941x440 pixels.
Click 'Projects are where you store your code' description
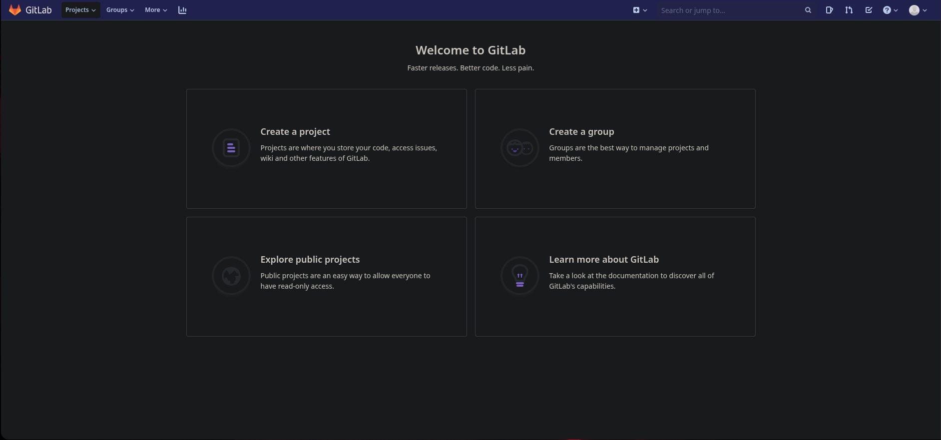pos(349,153)
